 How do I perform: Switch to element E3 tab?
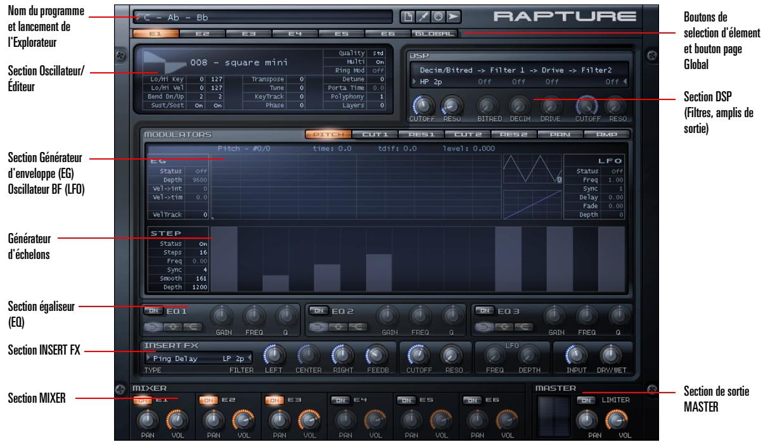pyautogui.click(x=248, y=32)
